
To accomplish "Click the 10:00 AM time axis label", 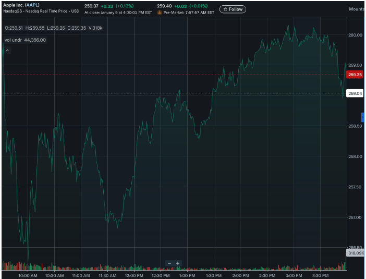I will pyautogui.click(x=27, y=275).
